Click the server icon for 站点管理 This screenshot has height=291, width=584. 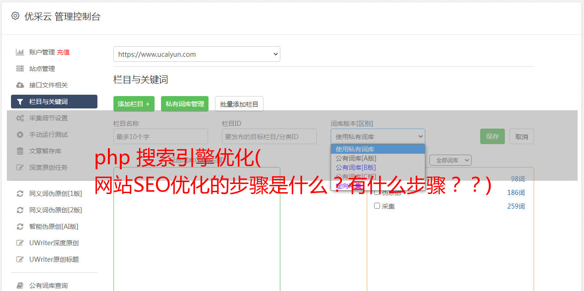point(20,69)
